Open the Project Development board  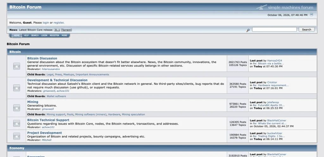pyautogui.click(x=44, y=133)
